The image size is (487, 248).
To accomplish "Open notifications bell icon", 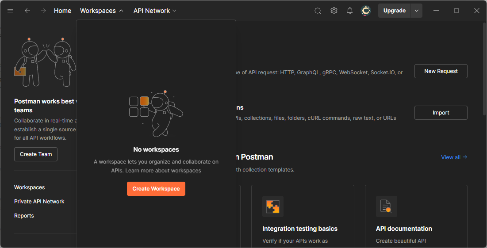I will (x=350, y=11).
